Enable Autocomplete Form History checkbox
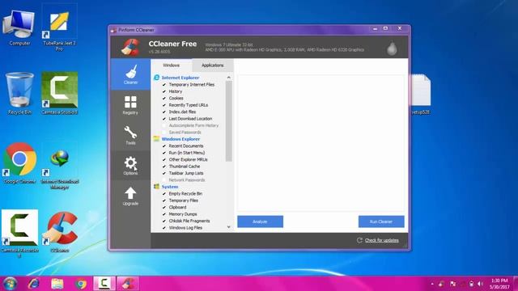518x291 pixels. pyautogui.click(x=164, y=125)
